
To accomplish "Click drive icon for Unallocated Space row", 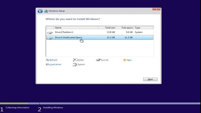I will (50, 38).
